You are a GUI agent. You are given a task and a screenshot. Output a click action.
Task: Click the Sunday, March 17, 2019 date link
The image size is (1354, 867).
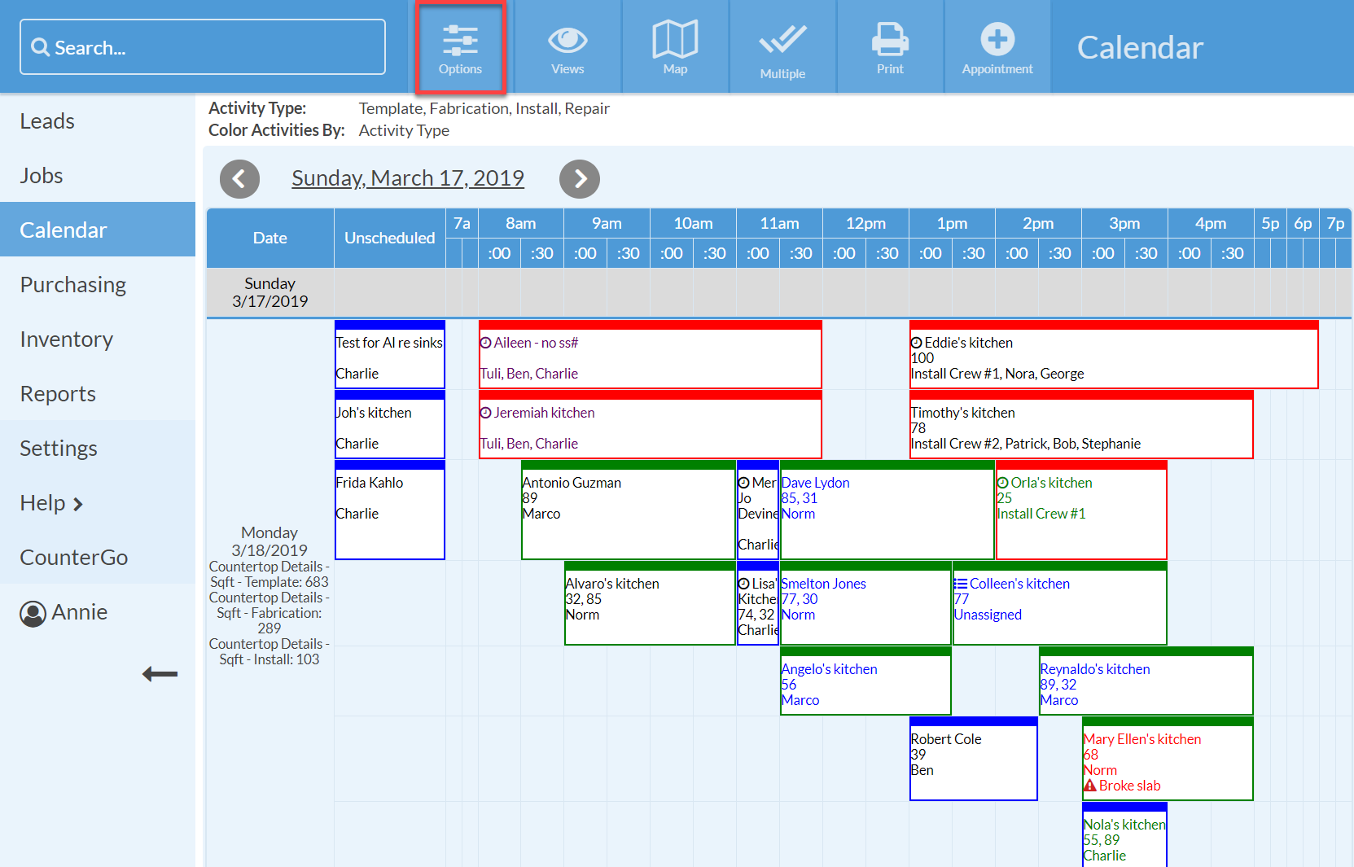tap(408, 177)
